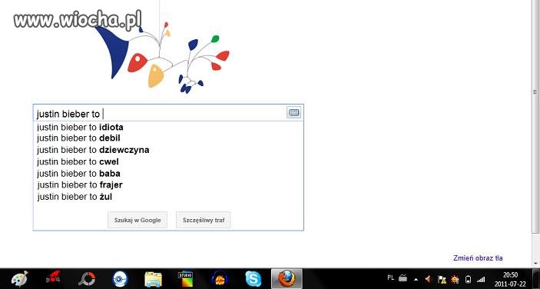Open the volume speaker tray icon

[429, 279]
